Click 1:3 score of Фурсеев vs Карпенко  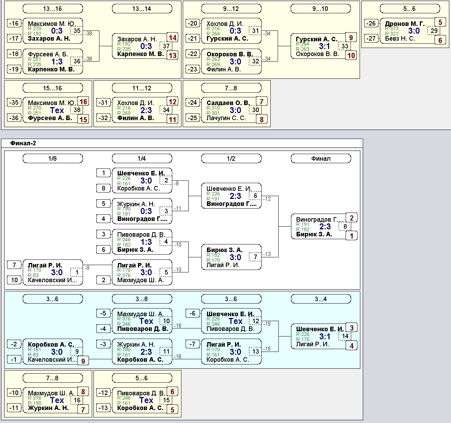point(57,62)
